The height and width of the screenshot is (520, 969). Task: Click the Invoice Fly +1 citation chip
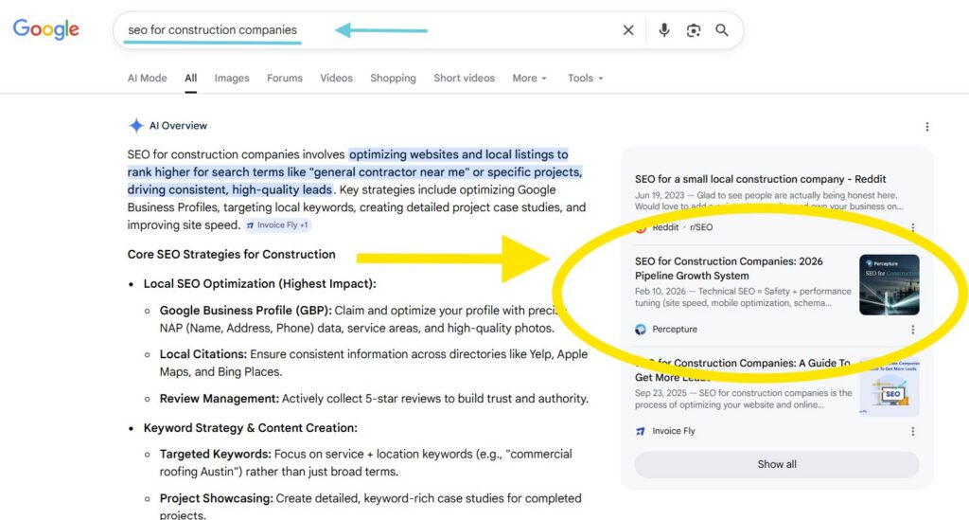point(277,225)
